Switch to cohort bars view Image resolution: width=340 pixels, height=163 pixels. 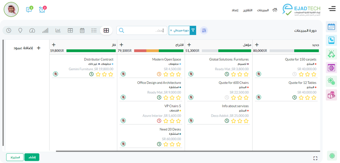45,30
